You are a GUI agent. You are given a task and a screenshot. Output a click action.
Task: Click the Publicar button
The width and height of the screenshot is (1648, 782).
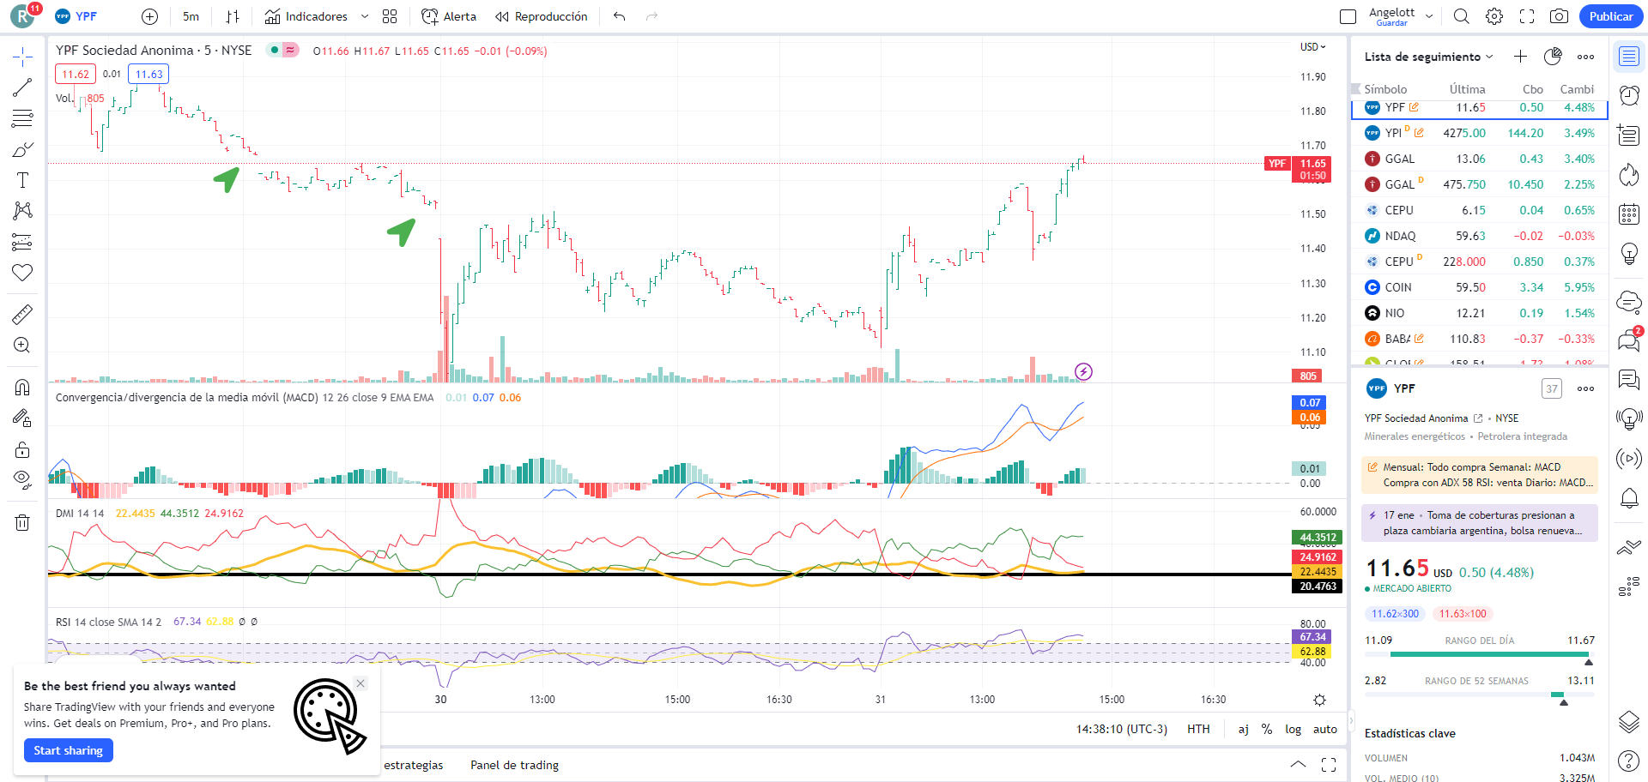click(x=1611, y=16)
